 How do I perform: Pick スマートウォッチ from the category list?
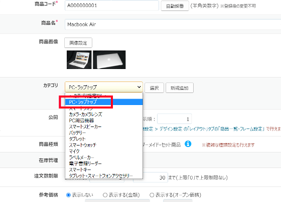pyautogui.click(x=104, y=145)
